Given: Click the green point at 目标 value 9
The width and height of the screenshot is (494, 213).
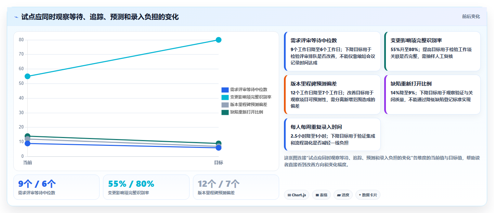Looking at the screenshot, I should [219, 143].
